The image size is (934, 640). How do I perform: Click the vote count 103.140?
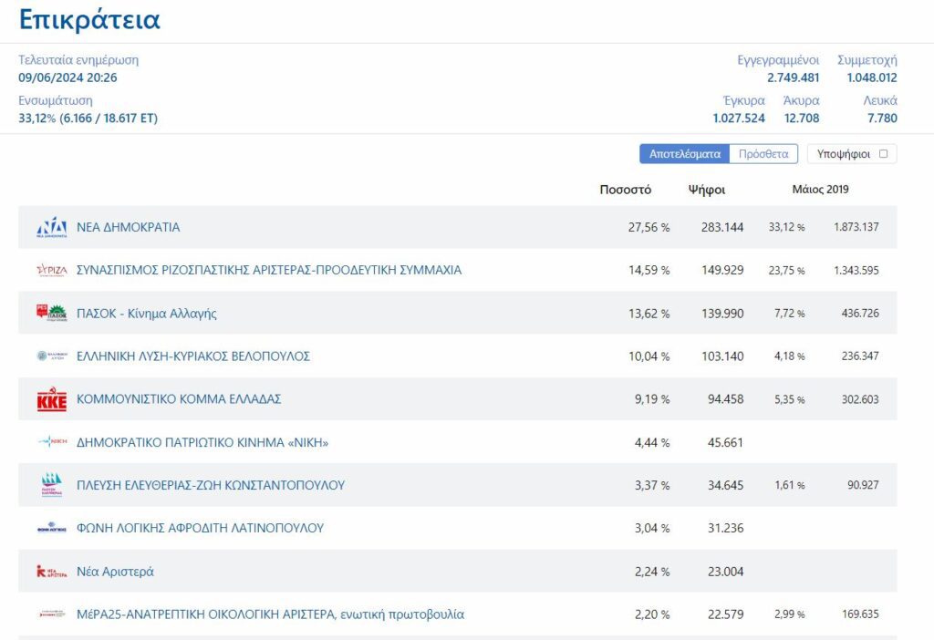coord(722,356)
